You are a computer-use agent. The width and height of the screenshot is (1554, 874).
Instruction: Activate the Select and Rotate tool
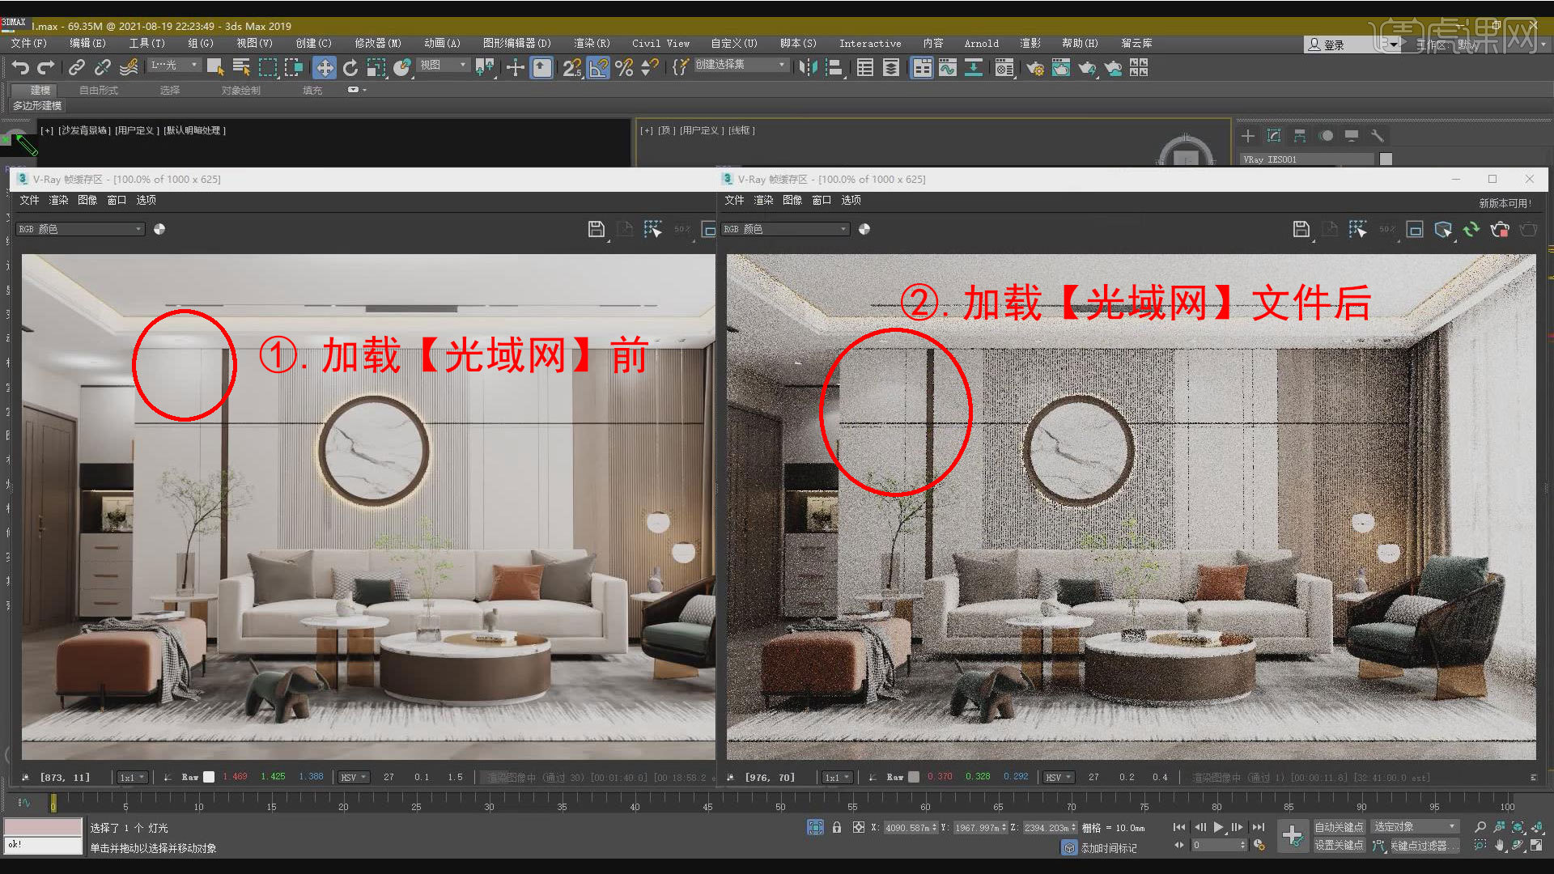(x=350, y=68)
